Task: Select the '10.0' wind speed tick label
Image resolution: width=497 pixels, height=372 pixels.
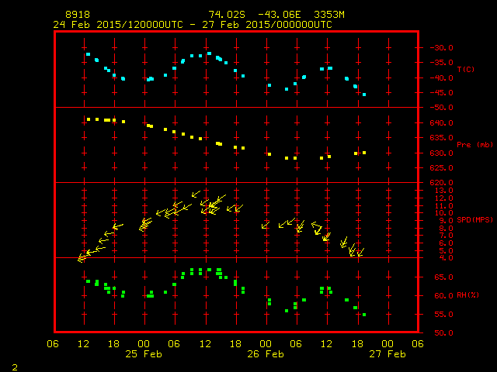Action: click(x=443, y=213)
